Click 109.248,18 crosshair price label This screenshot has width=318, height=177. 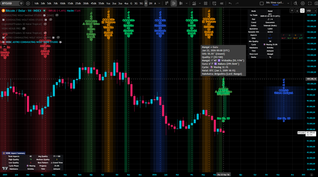311,79
